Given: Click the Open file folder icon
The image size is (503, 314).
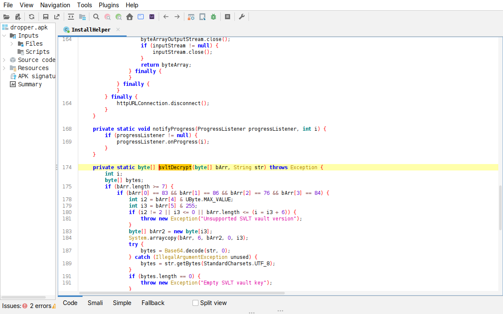Looking at the screenshot, I should [6, 17].
